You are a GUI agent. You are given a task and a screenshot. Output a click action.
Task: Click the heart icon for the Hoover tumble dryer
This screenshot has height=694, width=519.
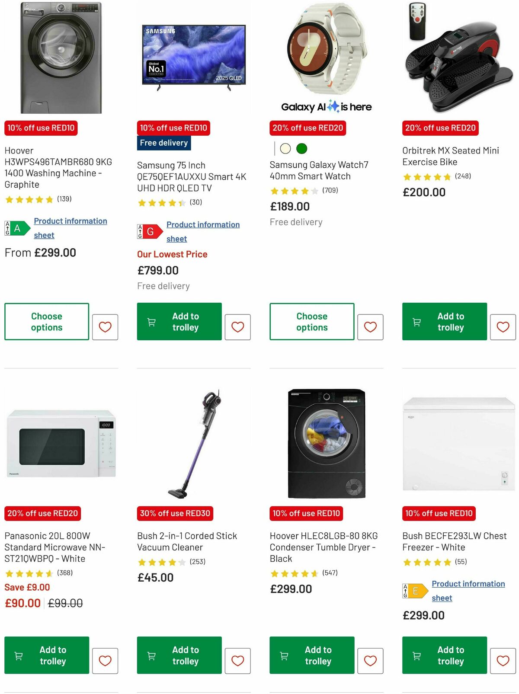click(370, 660)
